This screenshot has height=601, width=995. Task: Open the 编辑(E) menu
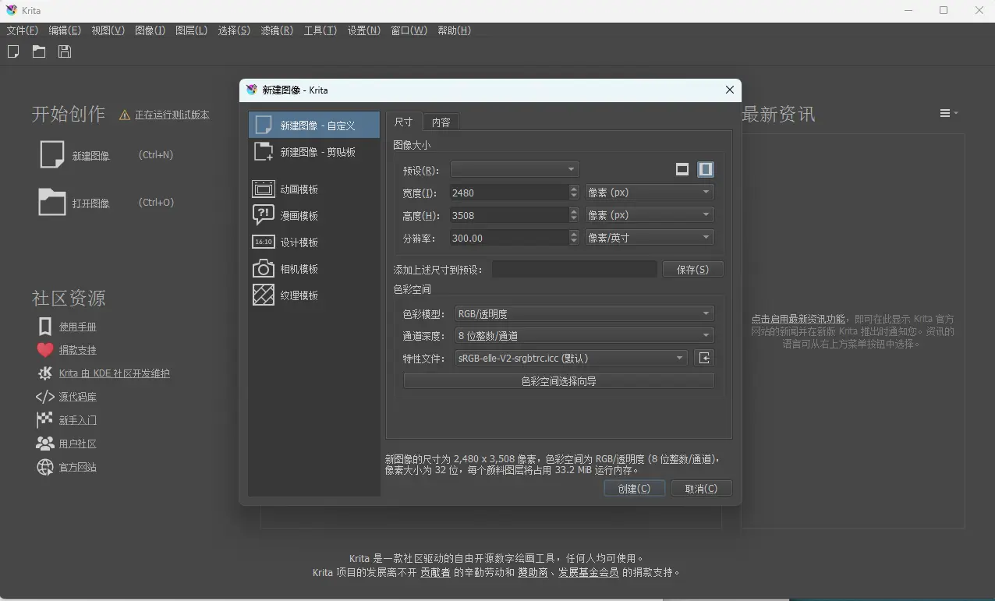[65, 30]
